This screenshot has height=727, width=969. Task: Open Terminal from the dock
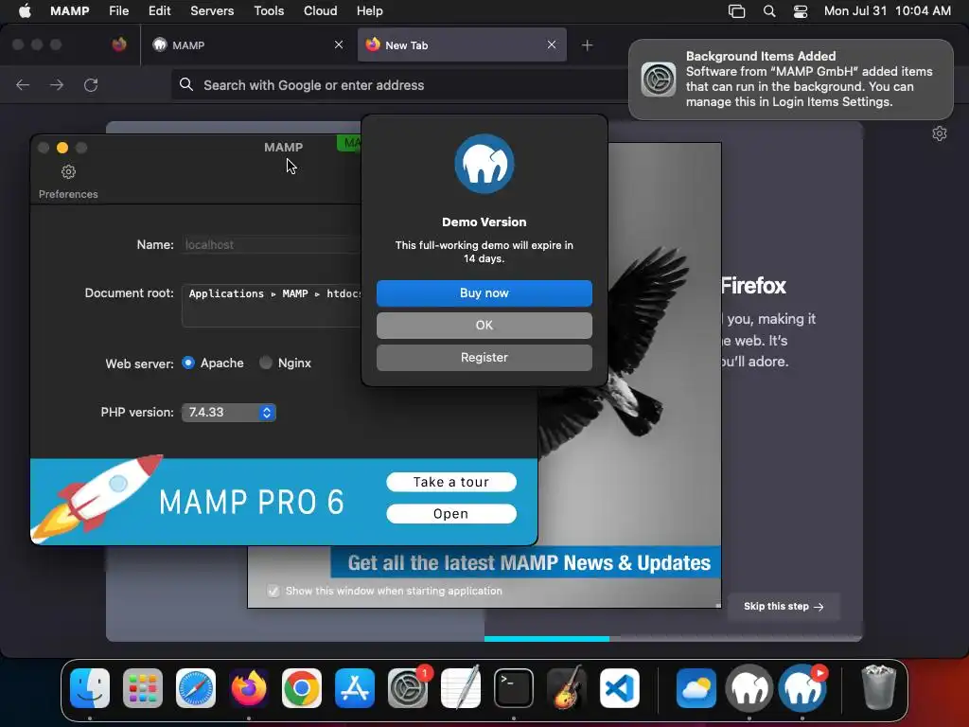514,688
